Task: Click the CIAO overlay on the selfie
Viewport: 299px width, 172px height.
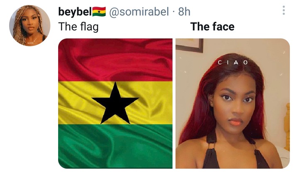Action: (x=233, y=63)
